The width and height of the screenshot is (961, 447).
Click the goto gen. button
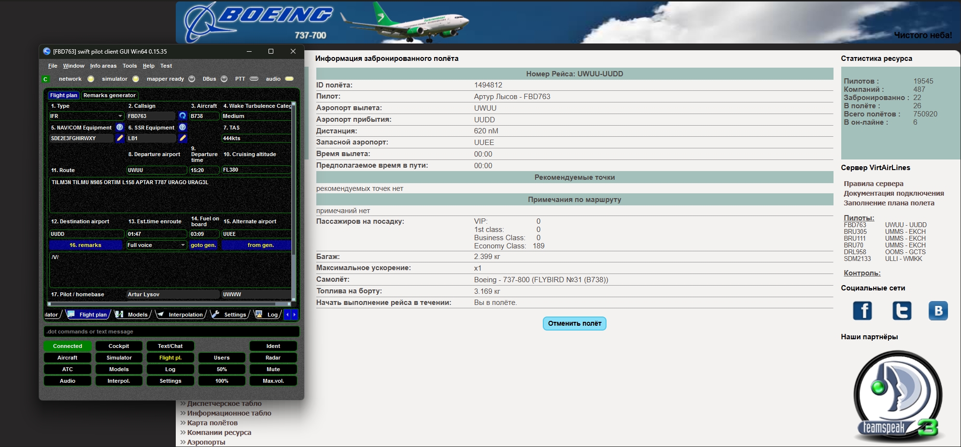(204, 245)
